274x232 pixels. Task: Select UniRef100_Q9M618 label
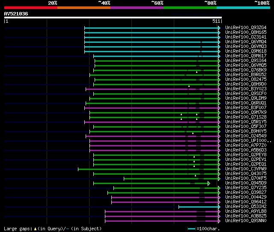pyautogui.click(x=246, y=51)
